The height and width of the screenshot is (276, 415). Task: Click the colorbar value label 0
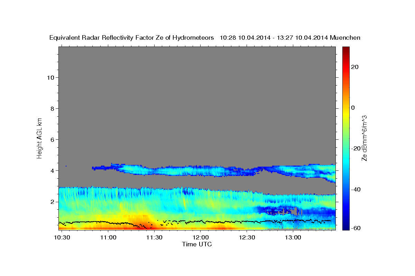(353, 108)
